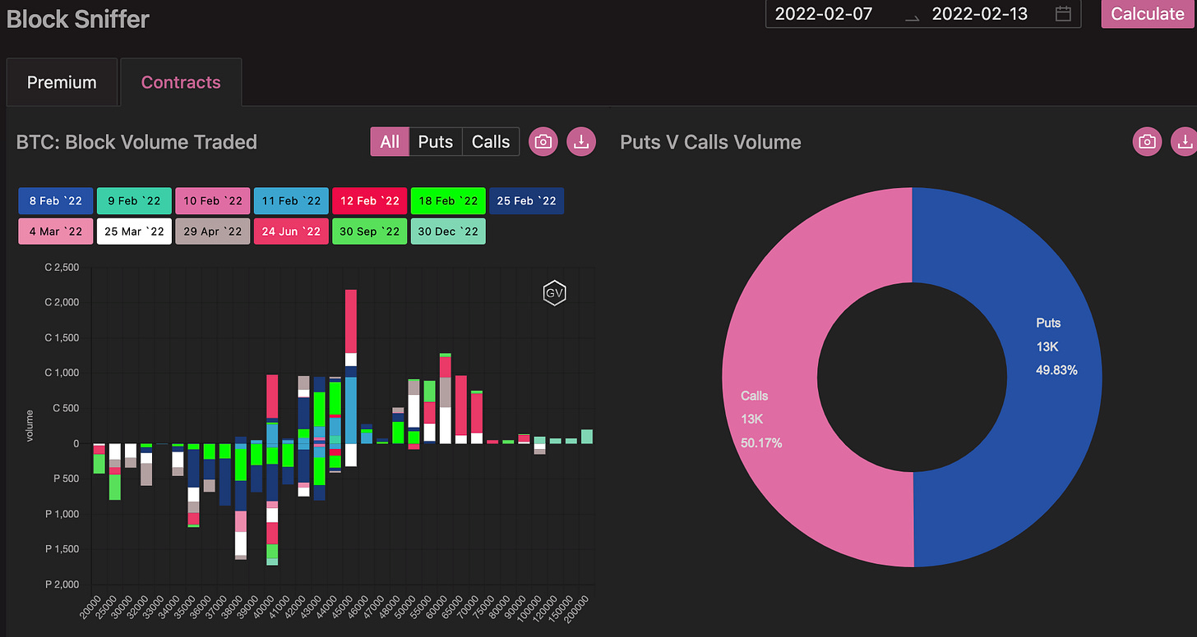Toggle the 11 Feb `22 legend series

tap(292, 201)
